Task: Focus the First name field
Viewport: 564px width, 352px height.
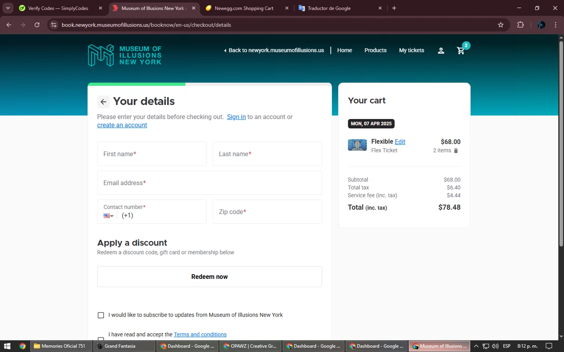Action: [152, 154]
